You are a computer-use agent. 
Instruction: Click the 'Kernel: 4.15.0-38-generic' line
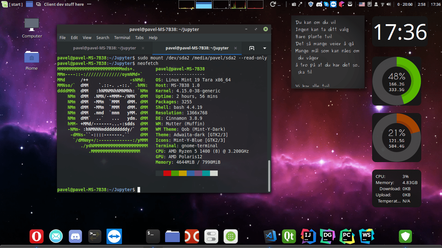point(188,91)
